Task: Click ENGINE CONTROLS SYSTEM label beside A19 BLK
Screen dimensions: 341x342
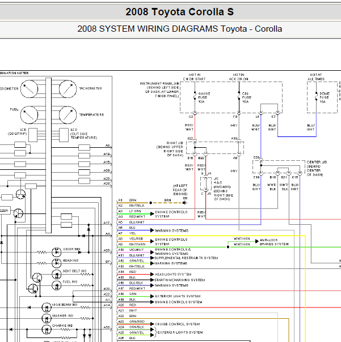Action: point(179,302)
